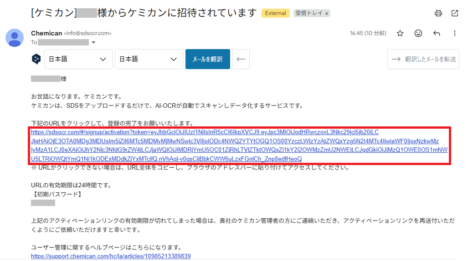Reply using the arrow icon
468x261 pixels.
437,33
